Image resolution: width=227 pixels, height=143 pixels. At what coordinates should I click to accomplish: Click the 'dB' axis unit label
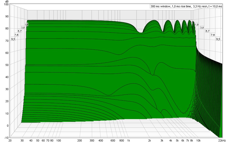(7, 2)
